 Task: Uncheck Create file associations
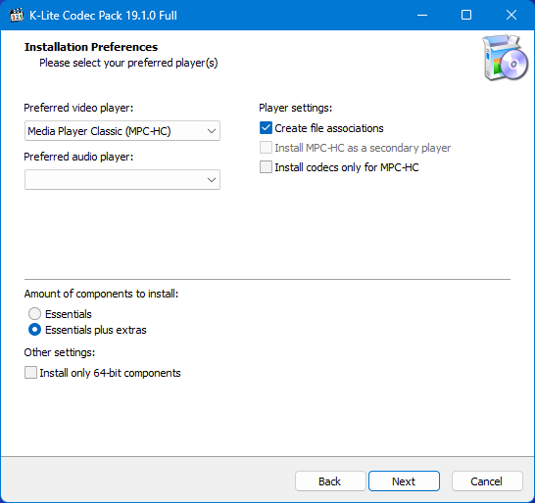click(266, 128)
